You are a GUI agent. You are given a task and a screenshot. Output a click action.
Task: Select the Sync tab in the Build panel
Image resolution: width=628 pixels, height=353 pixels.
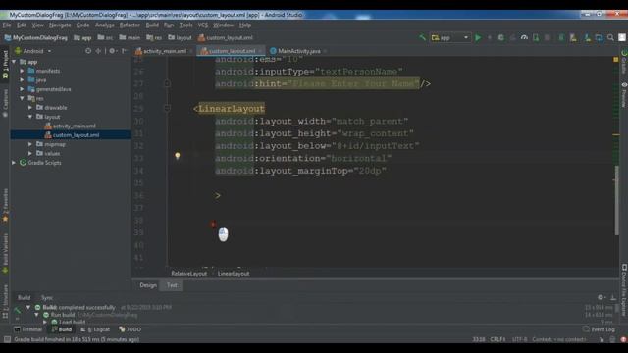pos(47,298)
